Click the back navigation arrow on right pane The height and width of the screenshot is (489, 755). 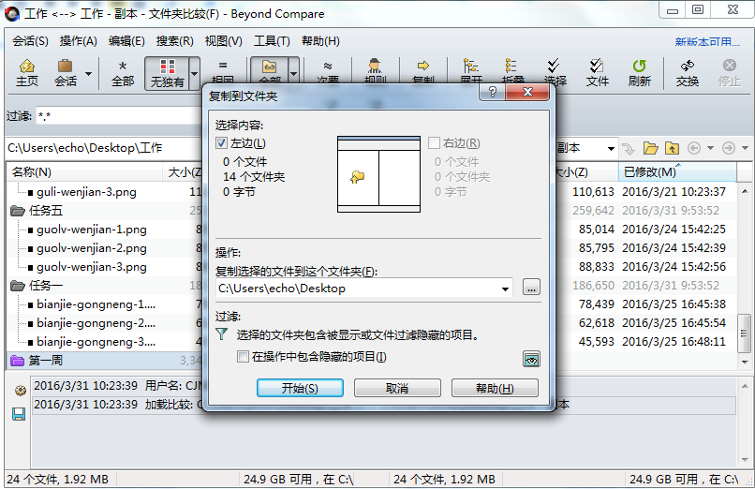pyautogui.click(x=694, y=148)
